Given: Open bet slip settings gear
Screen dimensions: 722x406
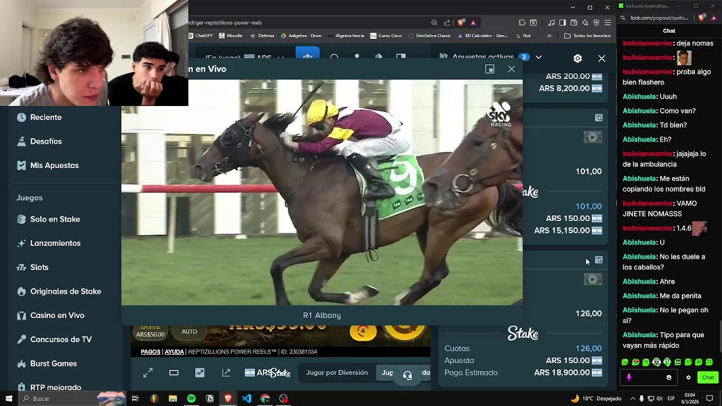Looking at the screenshot, I should coord(578,58).
